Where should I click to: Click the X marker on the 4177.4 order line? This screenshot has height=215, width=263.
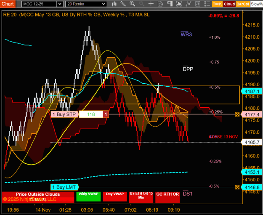[x=237, y=114]
